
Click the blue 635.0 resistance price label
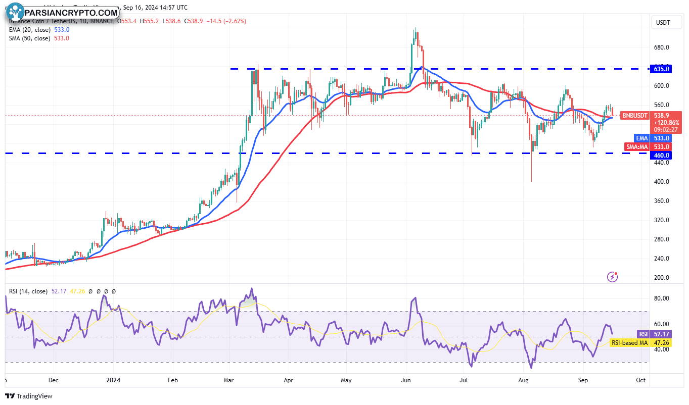coord(661,69)
